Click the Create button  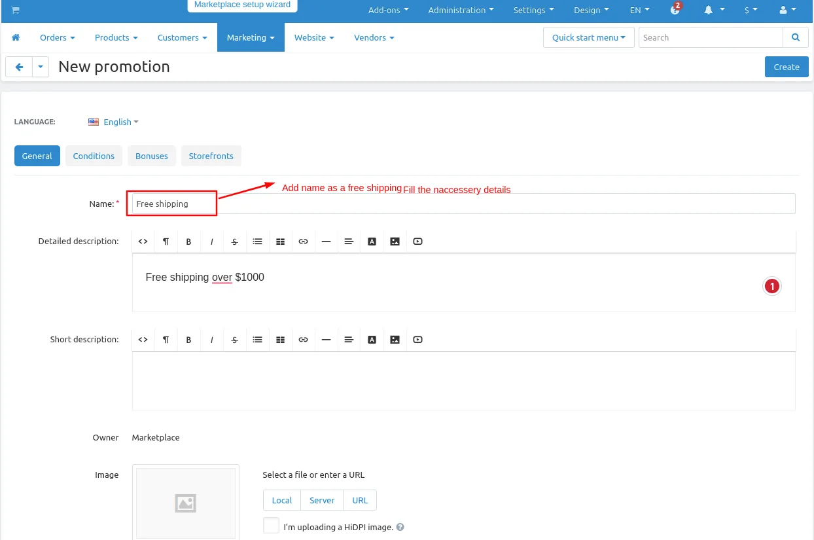(787, 67)
